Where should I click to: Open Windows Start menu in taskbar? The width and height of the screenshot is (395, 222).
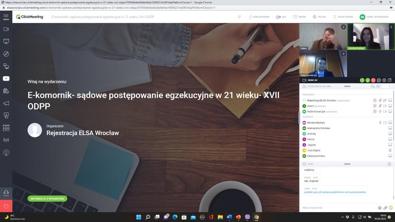point(139,217)
